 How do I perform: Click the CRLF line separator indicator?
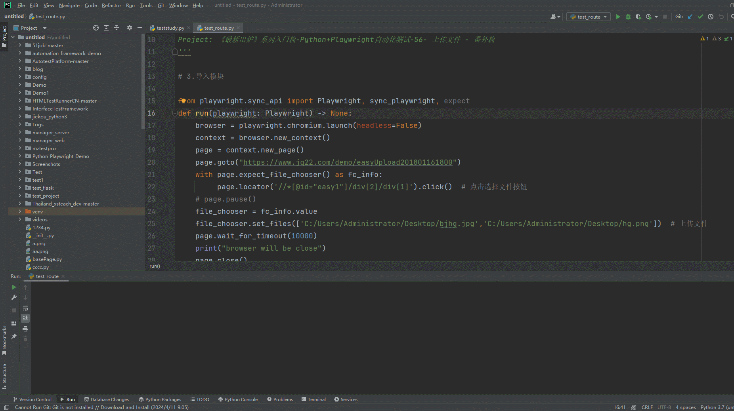[x=647, y=407]
